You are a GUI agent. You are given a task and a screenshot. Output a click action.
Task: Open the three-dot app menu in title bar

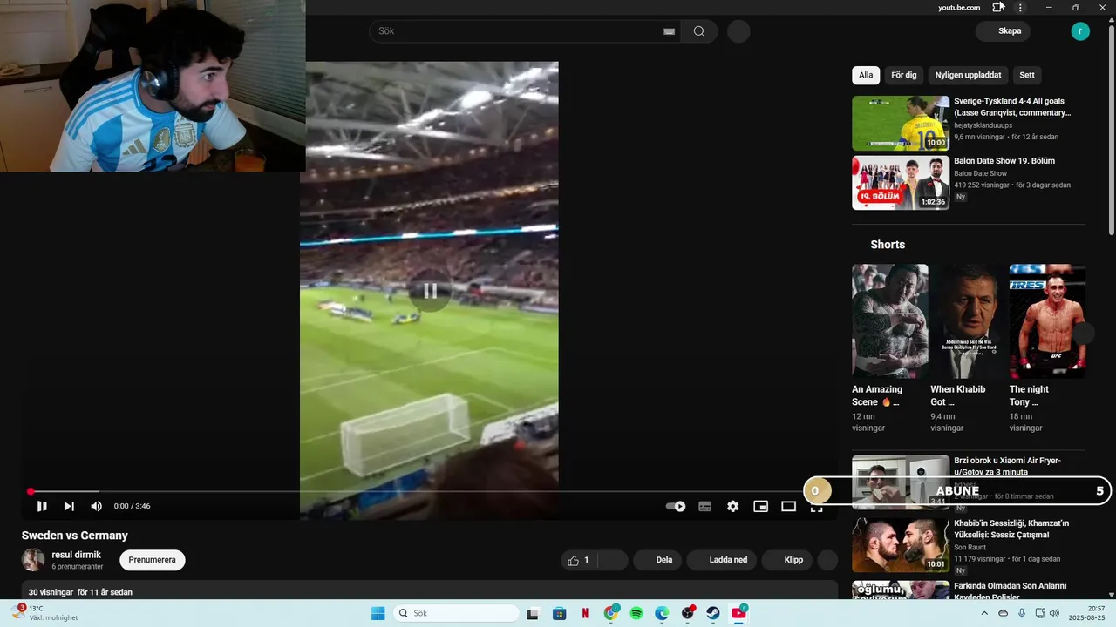pyautogui.click(x=1020, y=7)
